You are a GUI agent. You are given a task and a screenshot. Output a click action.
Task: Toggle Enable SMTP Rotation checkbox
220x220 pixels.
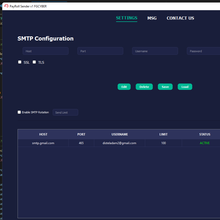(19, 112)
